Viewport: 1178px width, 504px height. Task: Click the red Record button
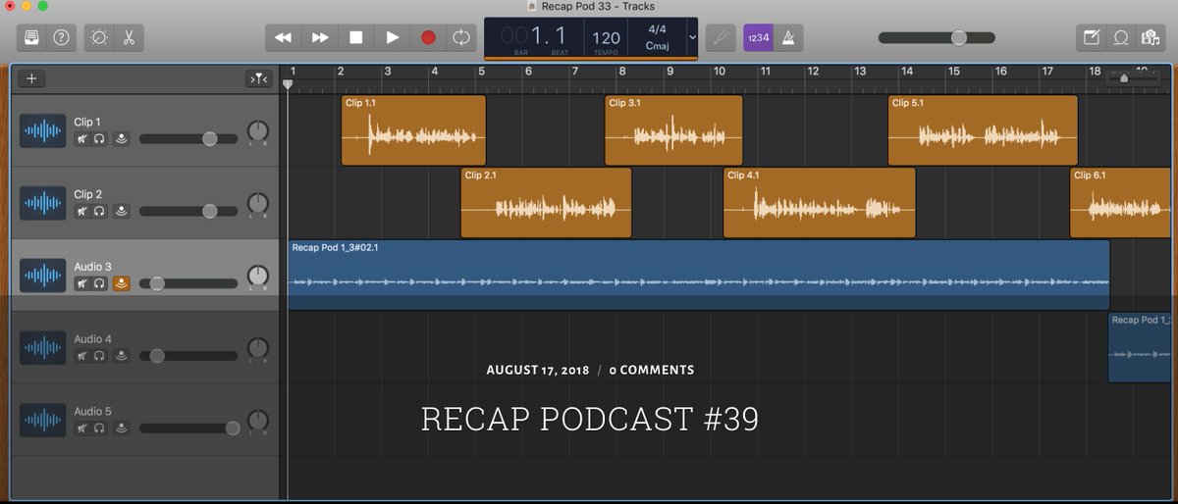(x=428, y=37)
